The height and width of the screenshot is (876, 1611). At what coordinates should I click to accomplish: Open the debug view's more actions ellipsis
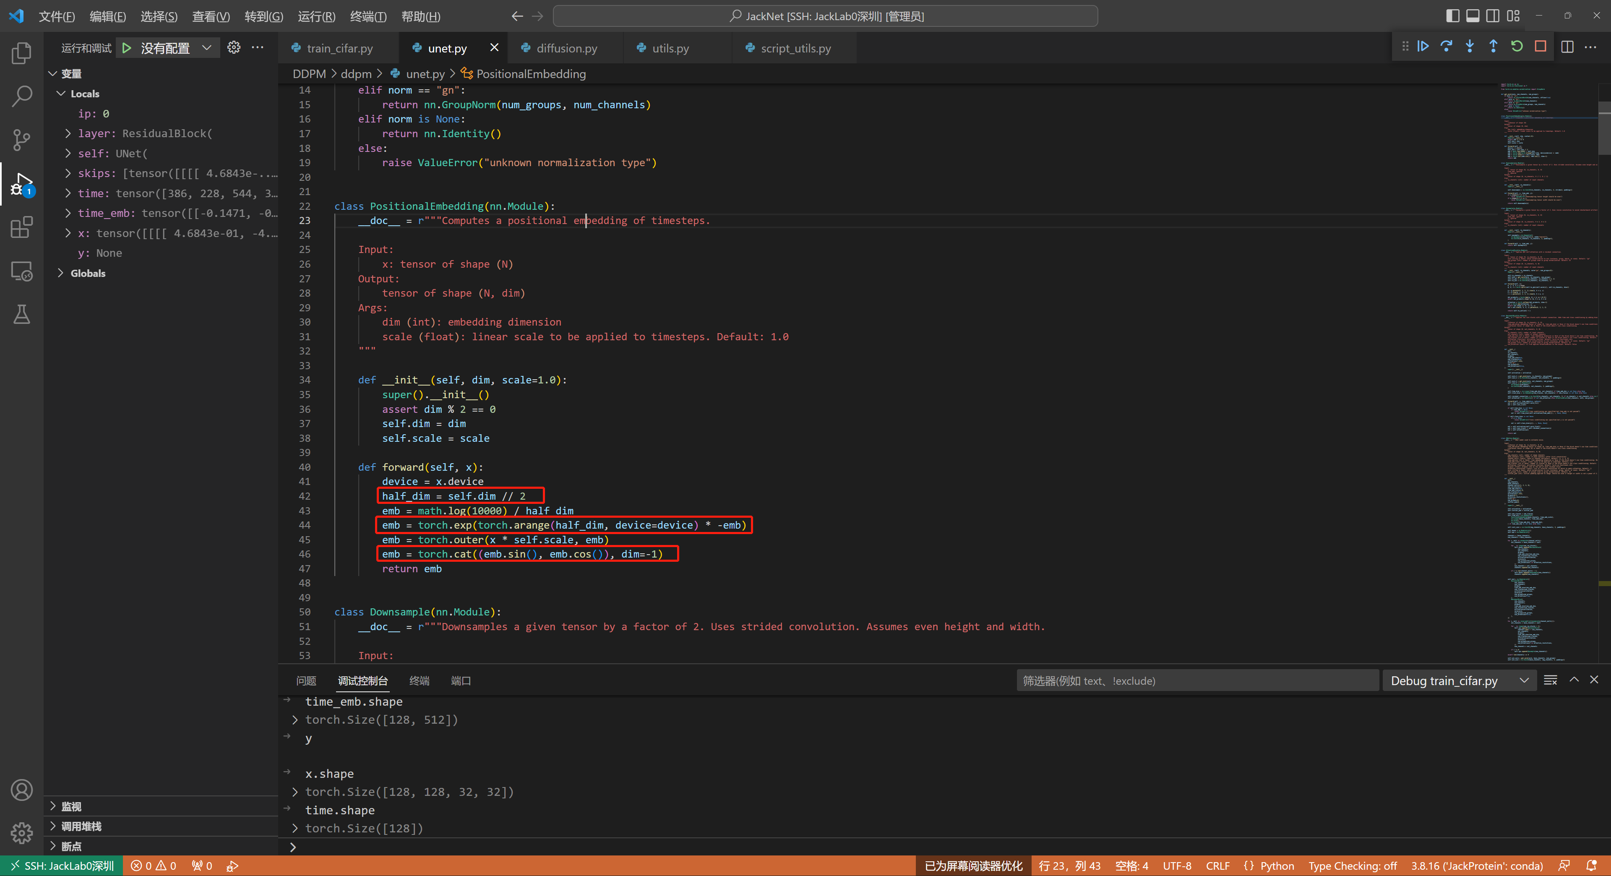(x=258, y=47)
